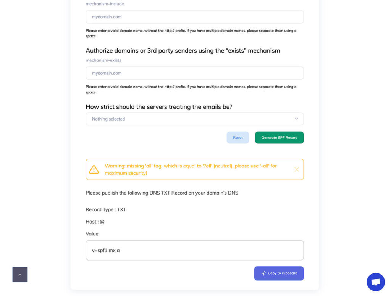Click the 'Record Type : TXT' line
This screenshot has width=391, height=296.
106,209
